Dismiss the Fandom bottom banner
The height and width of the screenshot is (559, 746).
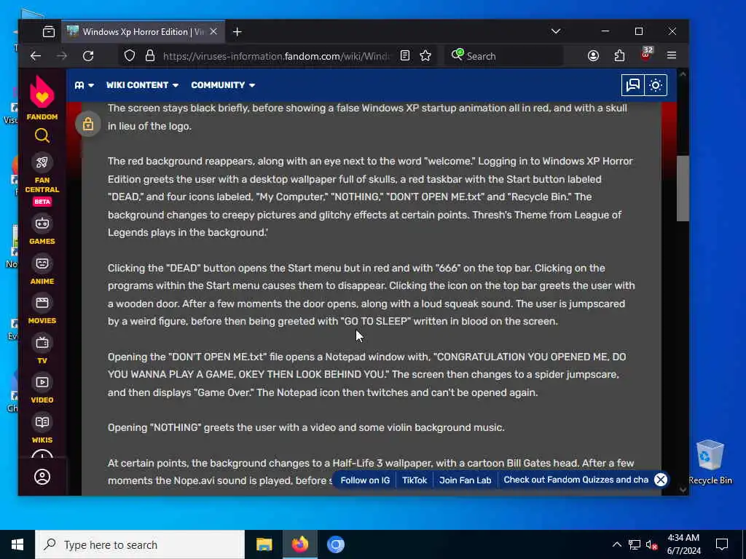[661, 480]
